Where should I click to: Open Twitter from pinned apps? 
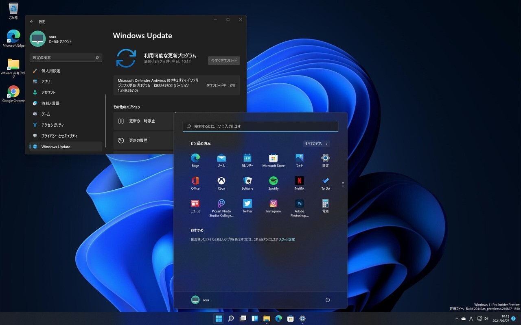coord(247,206)
